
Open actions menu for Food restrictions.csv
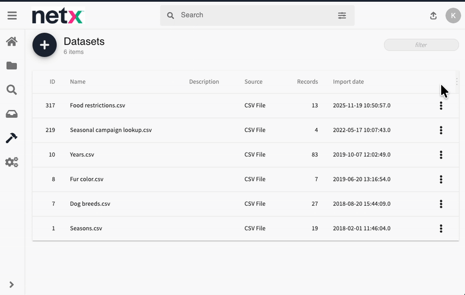441,105
